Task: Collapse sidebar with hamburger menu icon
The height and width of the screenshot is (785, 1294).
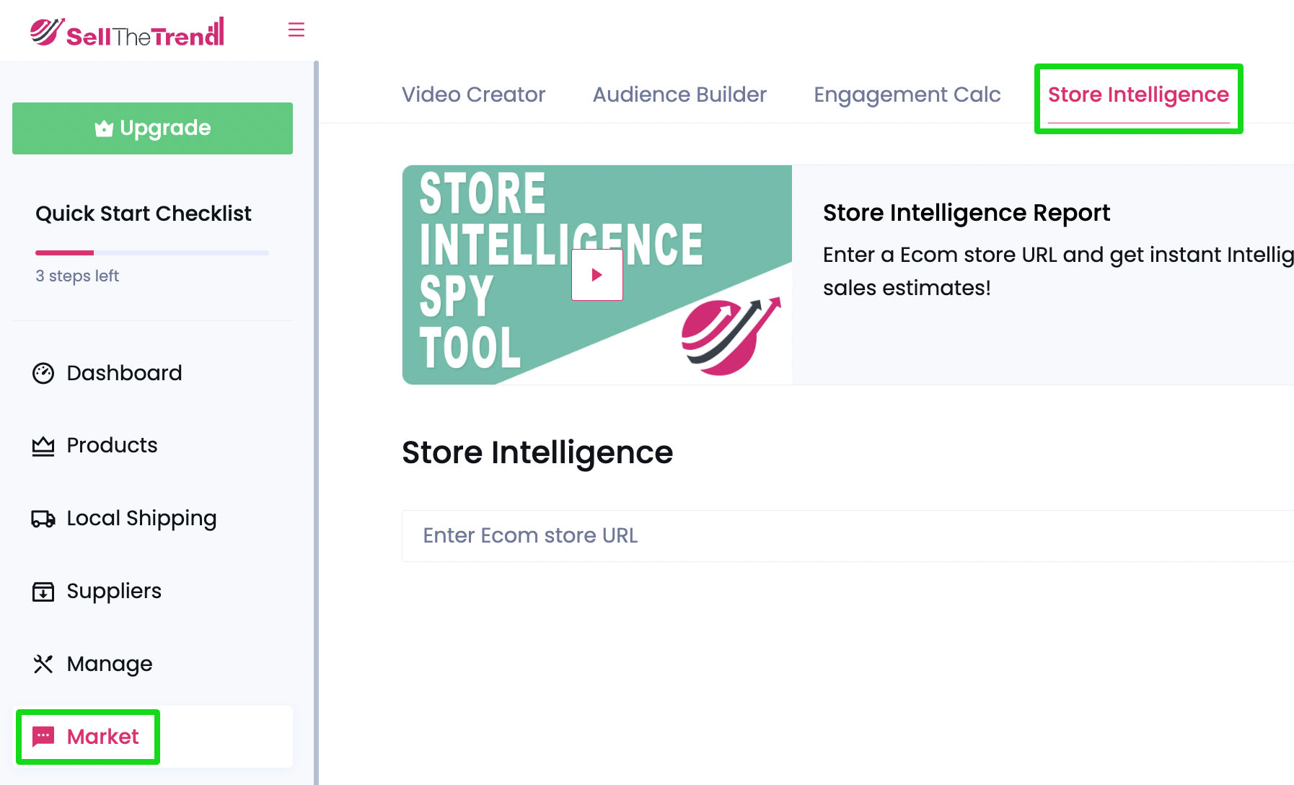Action: click(x=296, y=30)
